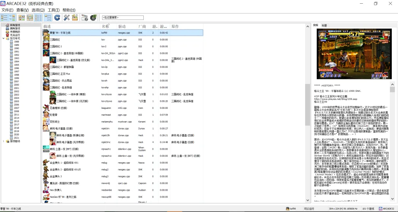Click the music note audio toolbar icon
Screen dimensions: 398x212
click(x=93, y=18)
